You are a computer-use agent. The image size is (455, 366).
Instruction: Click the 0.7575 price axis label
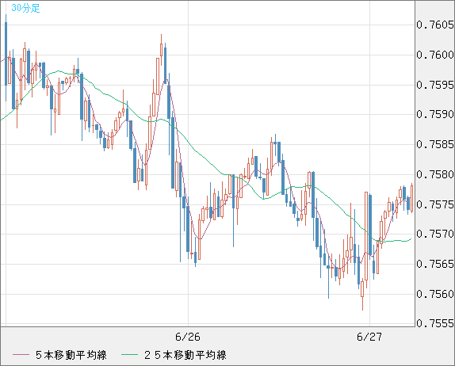pyautogui.click(x=434, y=204)
